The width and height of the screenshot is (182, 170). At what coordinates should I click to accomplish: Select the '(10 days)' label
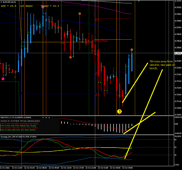(26, 6)
